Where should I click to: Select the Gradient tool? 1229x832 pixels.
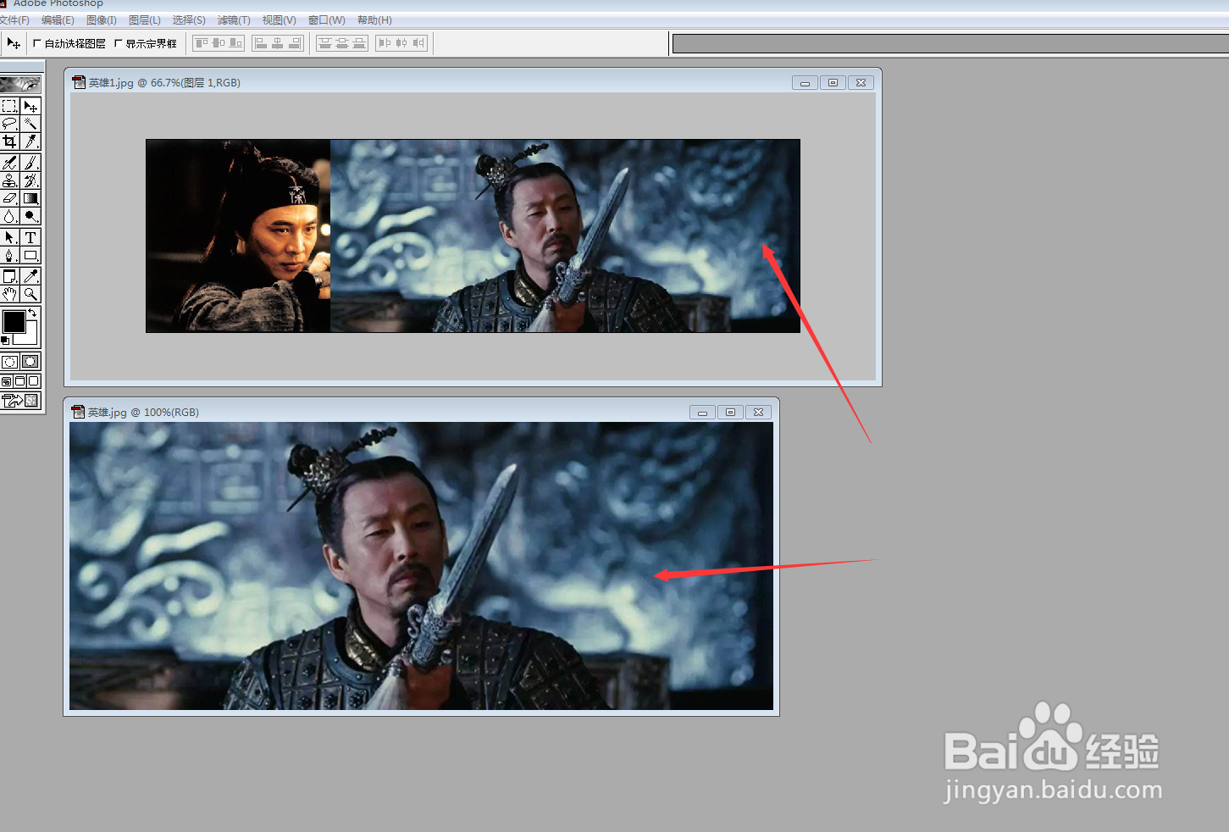30,198
